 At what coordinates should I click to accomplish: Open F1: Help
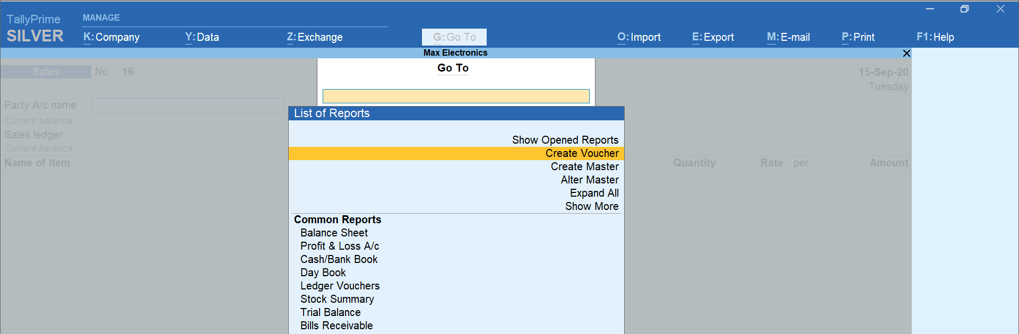[935, 37]
